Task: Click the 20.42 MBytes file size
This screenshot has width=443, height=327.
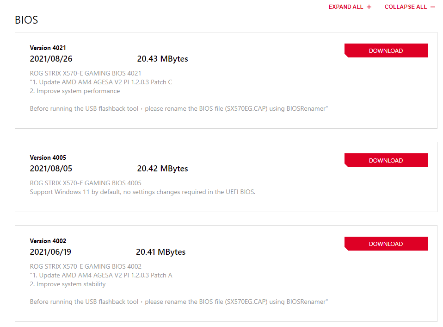Action: (162, 169)
